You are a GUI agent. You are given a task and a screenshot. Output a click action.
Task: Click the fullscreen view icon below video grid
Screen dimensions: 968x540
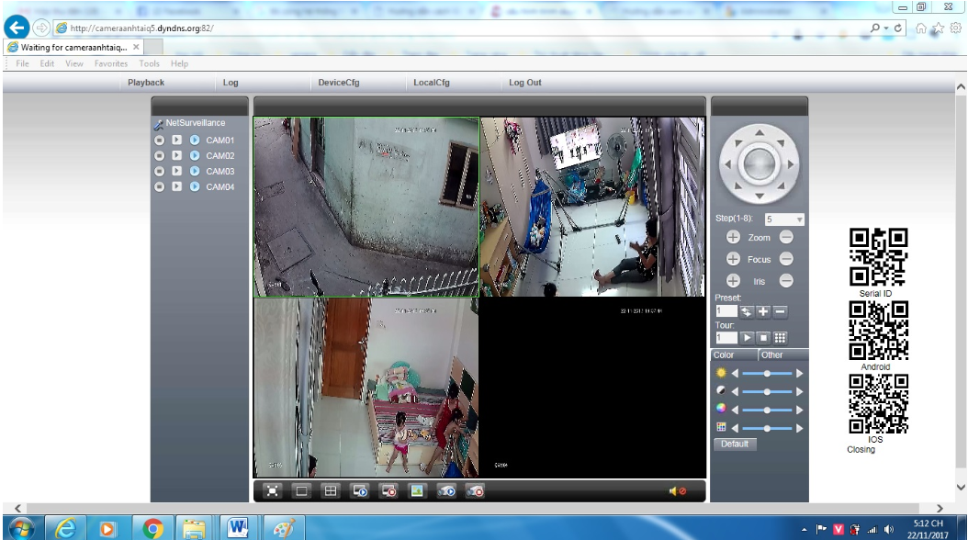(273, 491)
